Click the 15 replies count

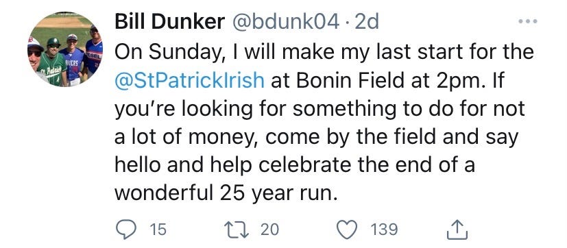point(157,230)
